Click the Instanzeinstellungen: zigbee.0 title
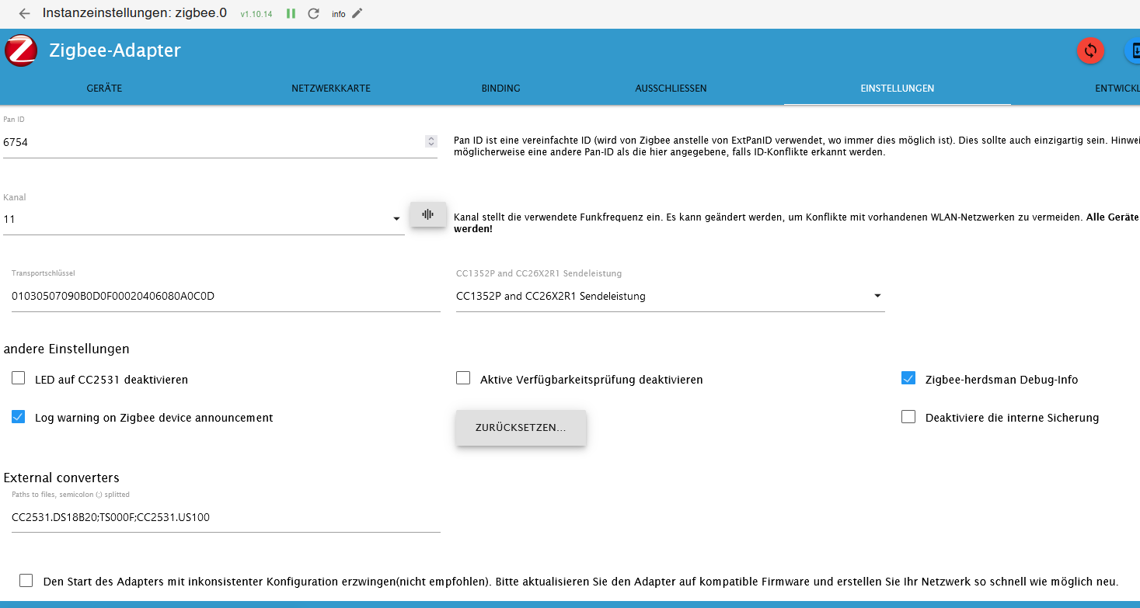1140x608 pixels. 134,13
